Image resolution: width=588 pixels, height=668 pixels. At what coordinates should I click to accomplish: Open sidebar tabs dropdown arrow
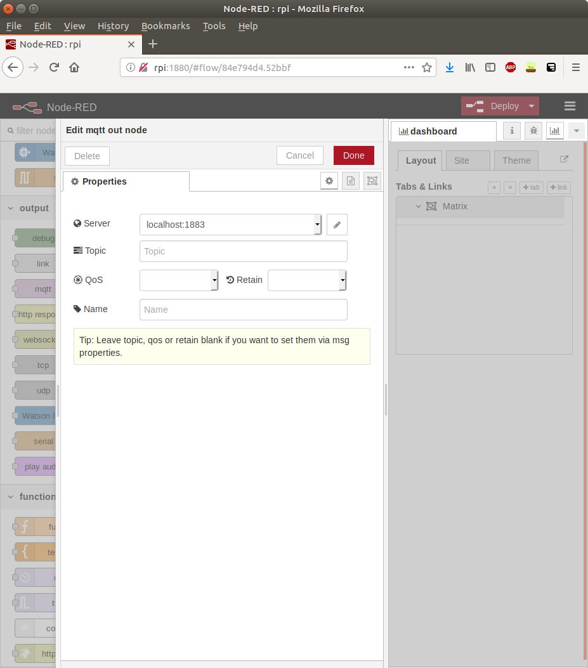click(577, 131)
